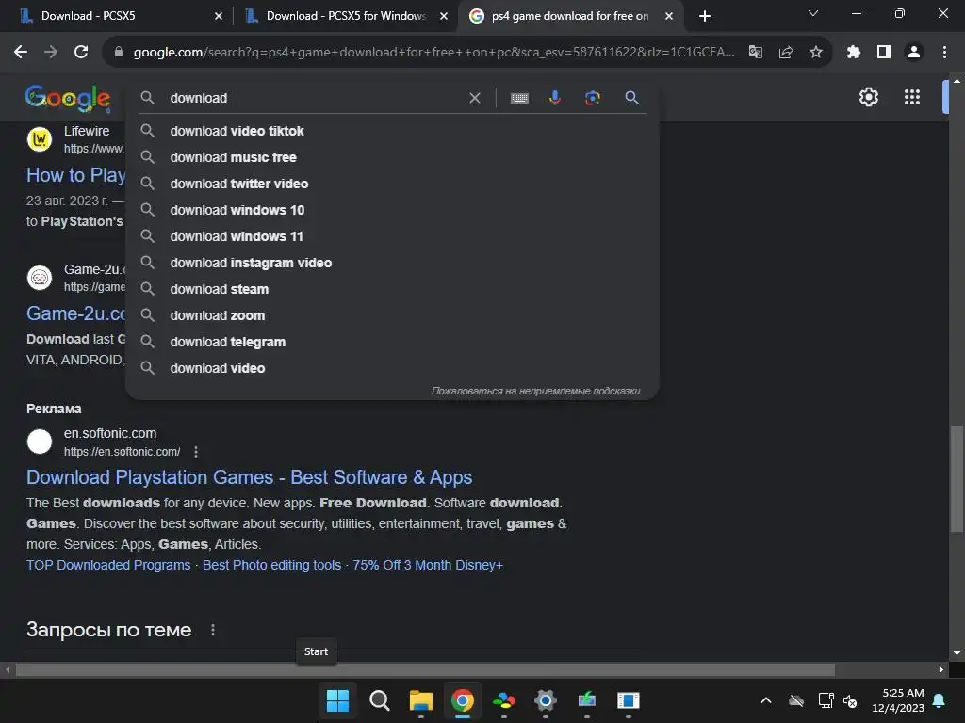Open File Explorer from the taskbar
The image size is (965, 723).
click(421, 700)
